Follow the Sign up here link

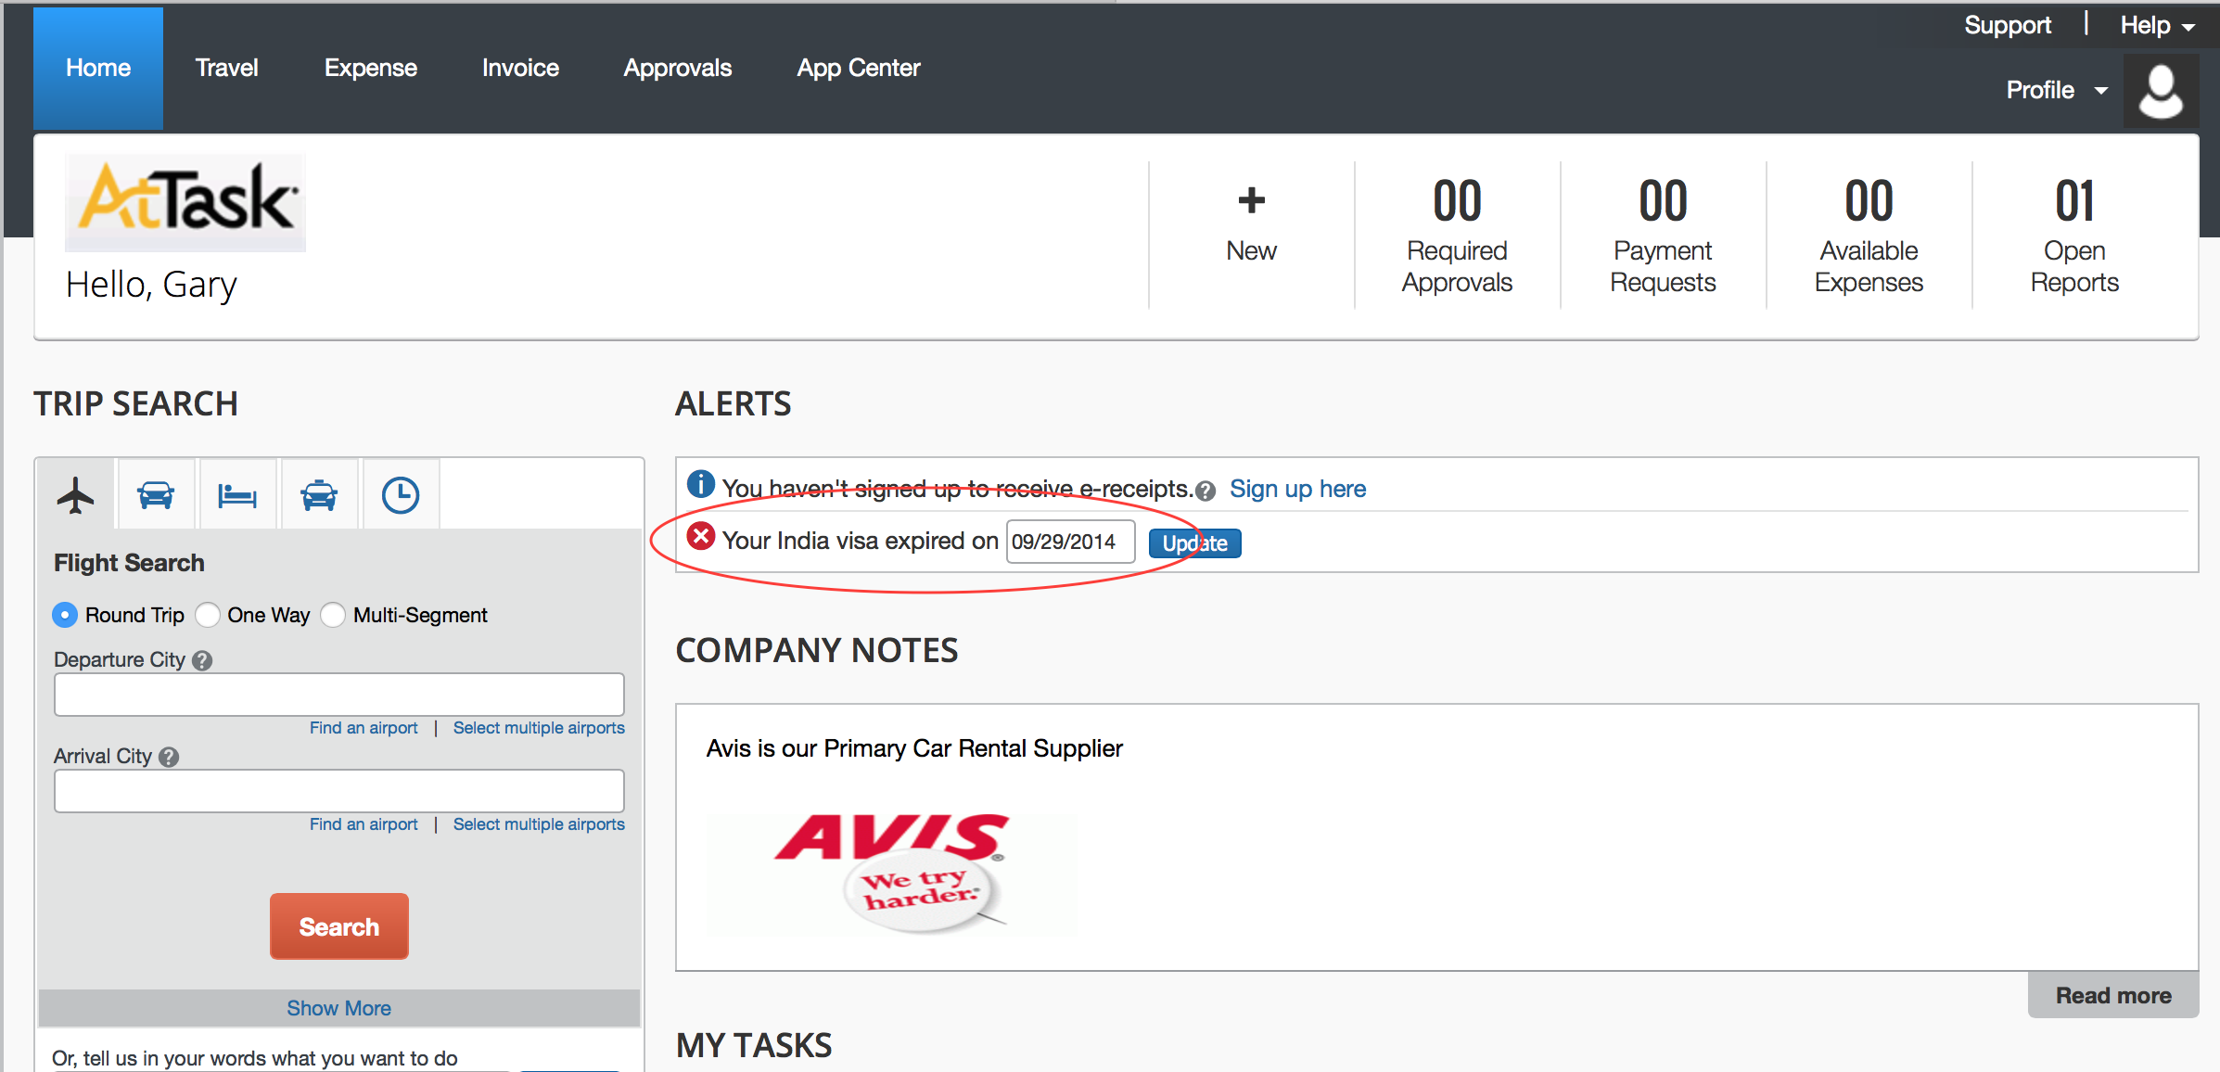coord(1297,489)
